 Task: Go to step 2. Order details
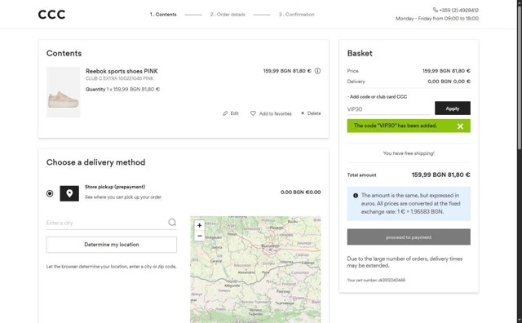(228, 15)
